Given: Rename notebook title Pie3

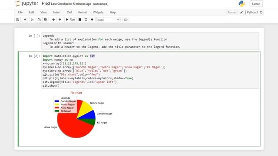Looking at the screenshot, I should (46, 3).
